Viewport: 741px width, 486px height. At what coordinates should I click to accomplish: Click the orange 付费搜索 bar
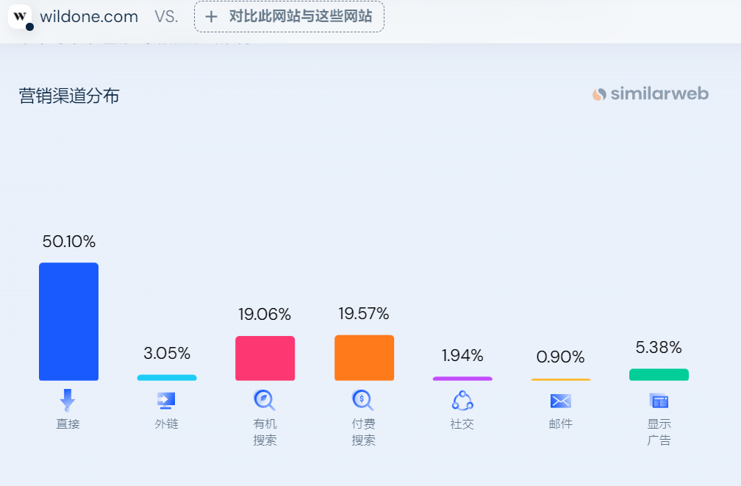364,358
